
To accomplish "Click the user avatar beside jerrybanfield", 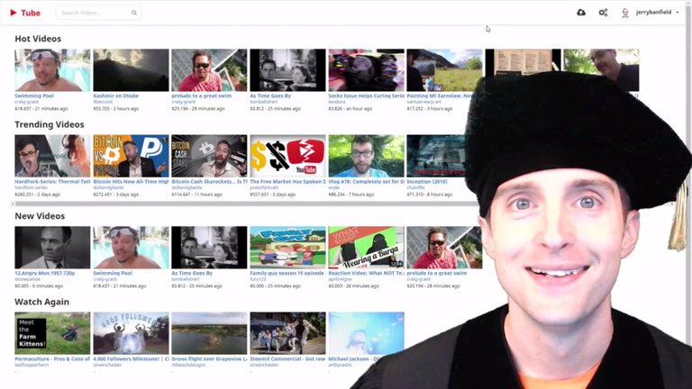I will [x=625, y=13].
